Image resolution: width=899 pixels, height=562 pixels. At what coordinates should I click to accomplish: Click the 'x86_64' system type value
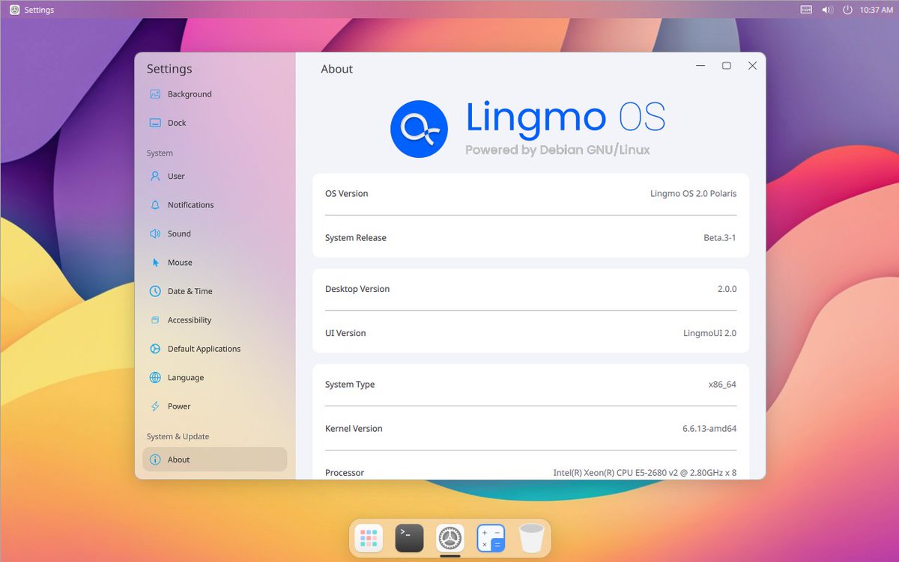[722, 385]
